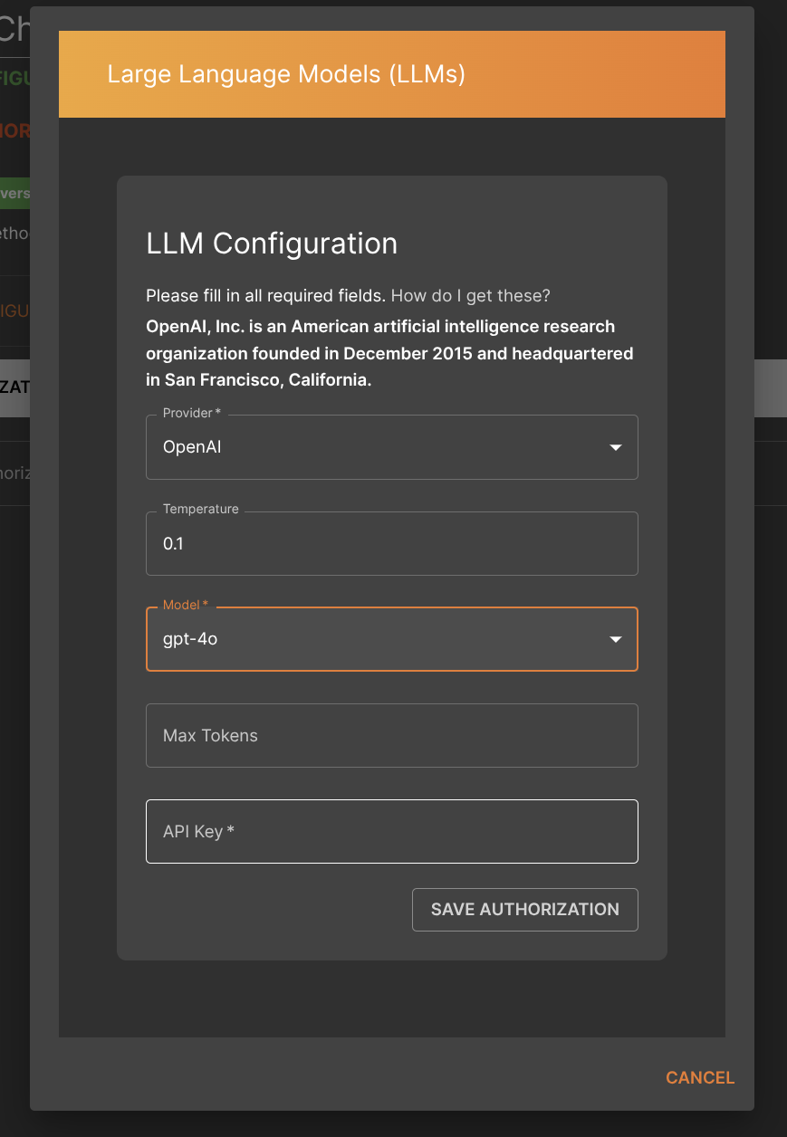Expand the Model dropdown arrow
The height and width of the screenshot is (1137, 787).
pos(616,639)
